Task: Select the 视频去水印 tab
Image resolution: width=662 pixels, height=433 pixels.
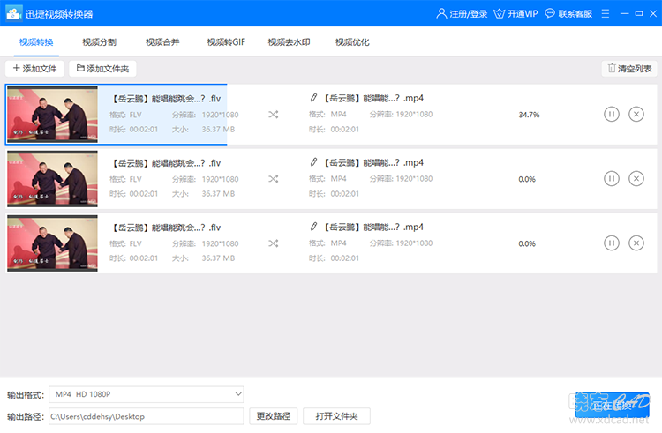Action: click(x=289, y=42)
